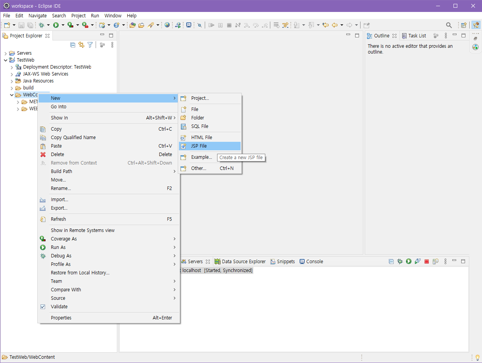Click the Search flashlight icon in toolbar
The image size is (482, 363).
[151, 25]
